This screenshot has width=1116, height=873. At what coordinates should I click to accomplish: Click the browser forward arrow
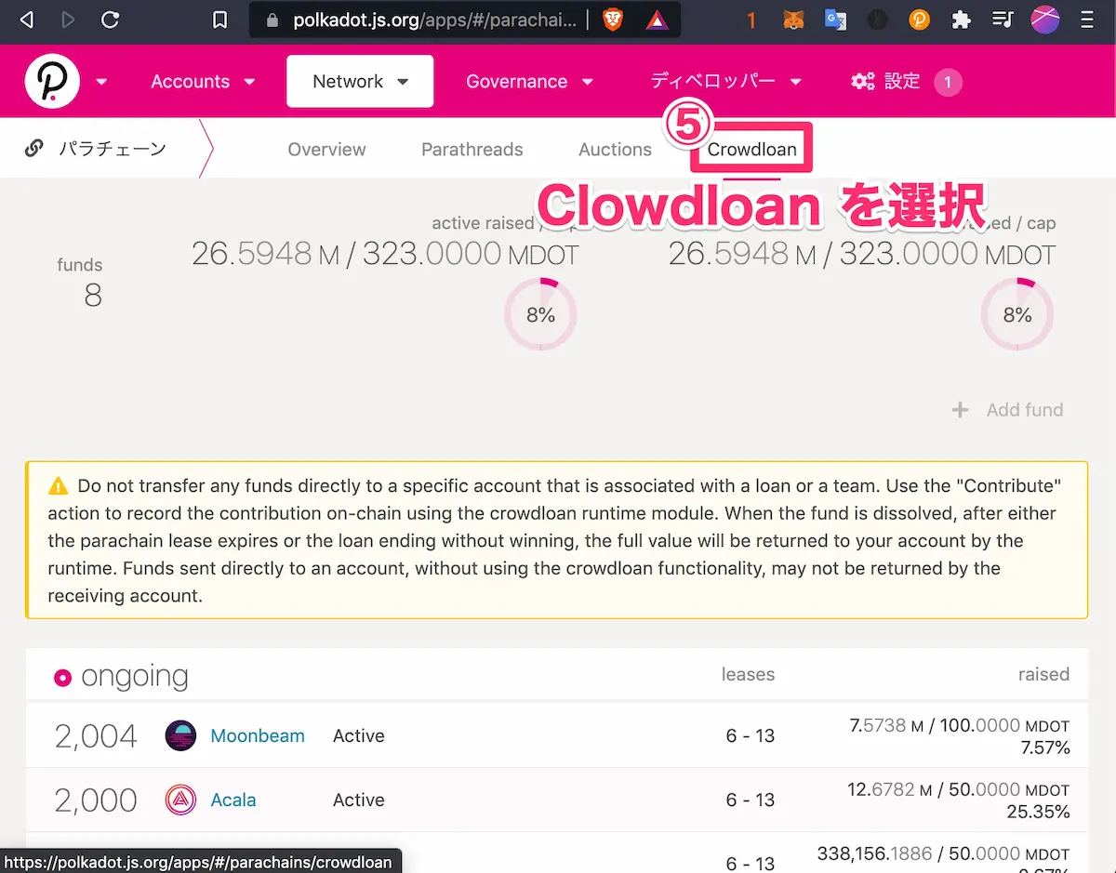pos(68,20)
